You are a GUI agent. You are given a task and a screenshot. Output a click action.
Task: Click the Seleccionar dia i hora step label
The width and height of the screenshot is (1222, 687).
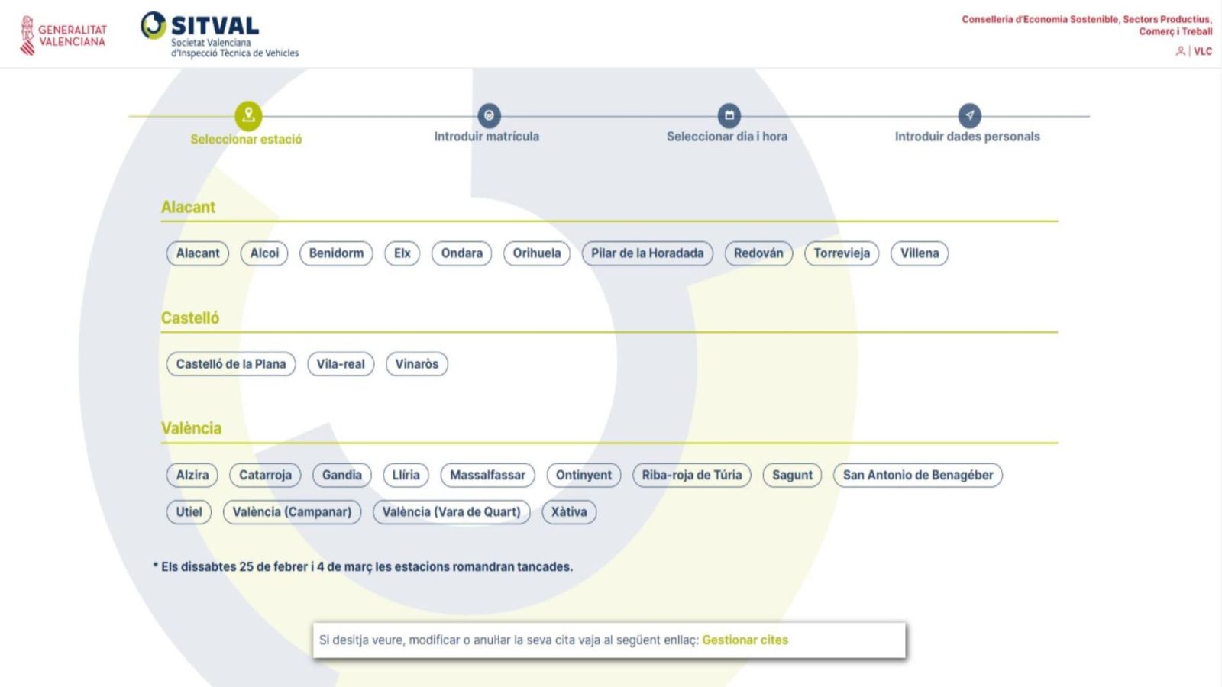726,137
